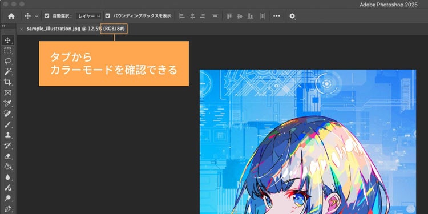Image resolution: width=428 pixels, height=214 pixels.
Task: Select the Spot Healing Brush tool
Action: pos(7,114)
